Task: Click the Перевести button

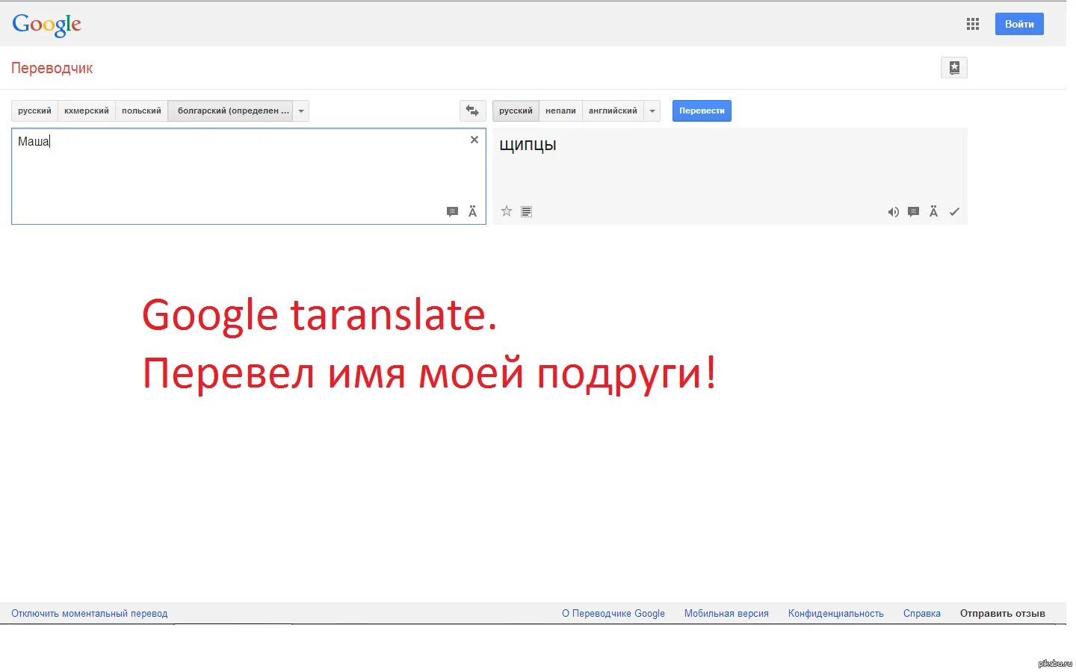Action: [x=702, y=111]
